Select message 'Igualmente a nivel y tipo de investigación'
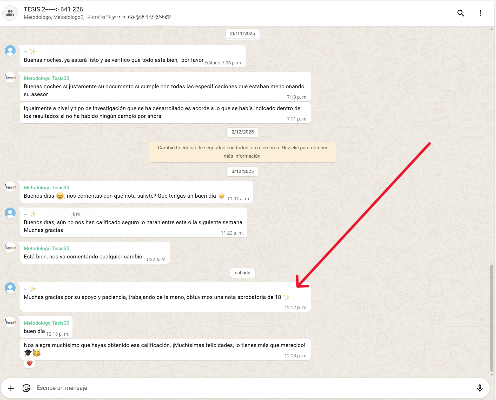 click(x=165, y=112)
